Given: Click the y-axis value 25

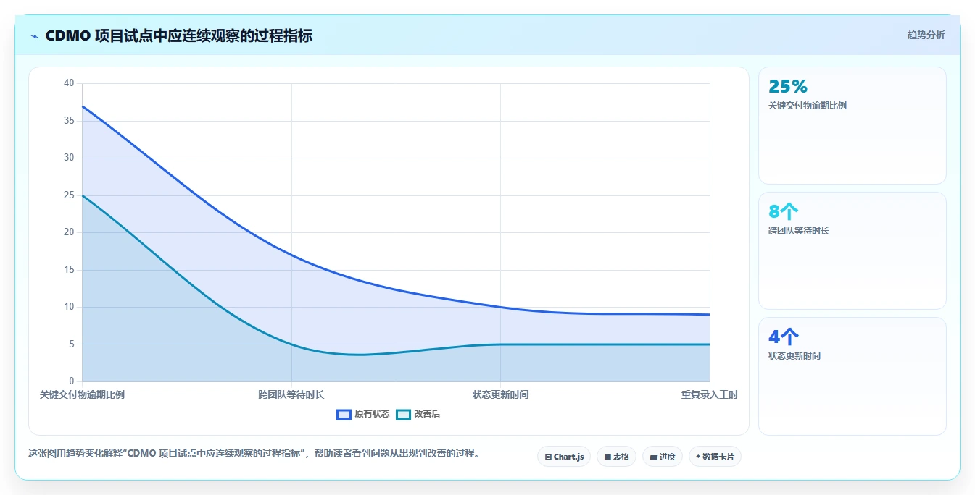Looking at the screenshot, I should coord(69,195).
